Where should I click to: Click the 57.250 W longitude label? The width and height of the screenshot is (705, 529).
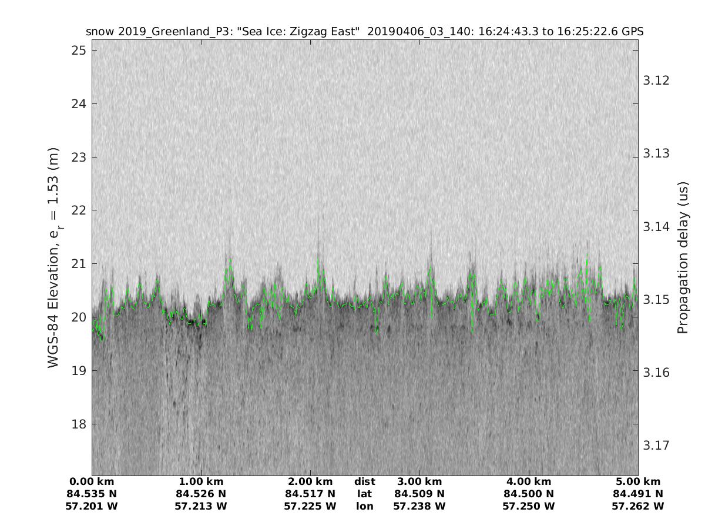coord(529,506)
